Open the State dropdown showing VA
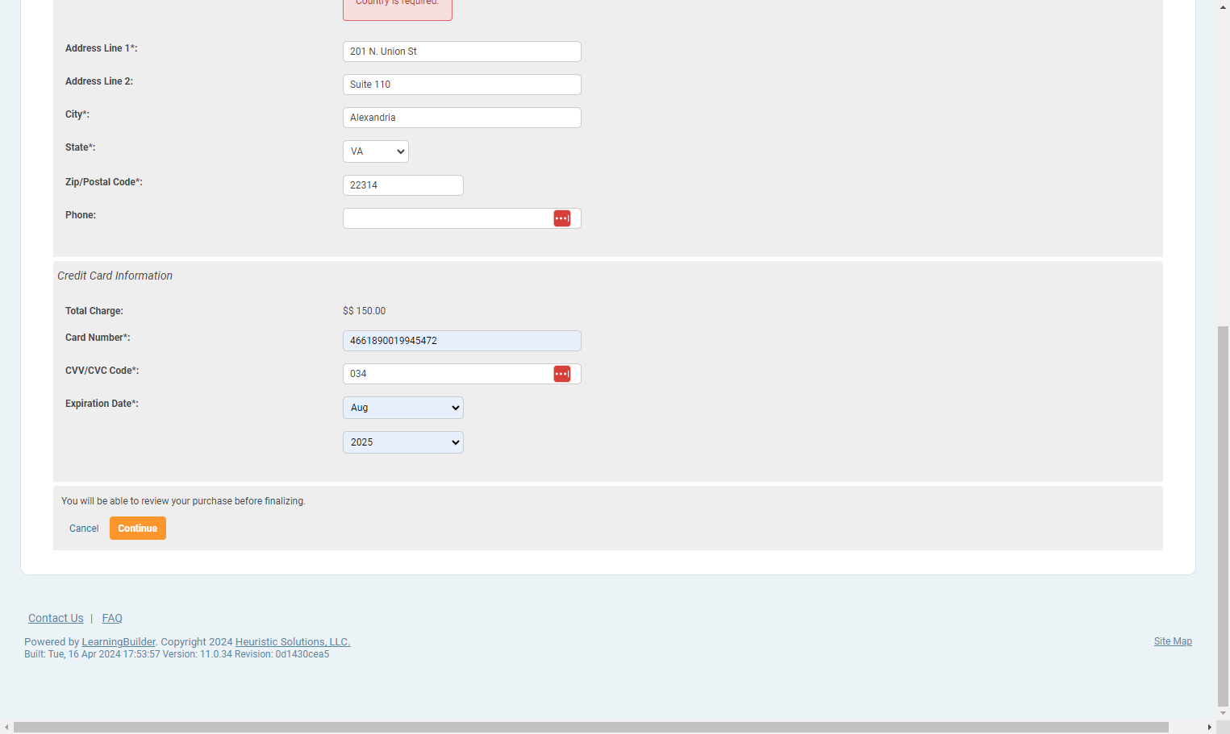1230x734 pixels. pos(376,151)
